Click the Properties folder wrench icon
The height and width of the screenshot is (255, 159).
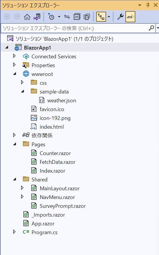(26, 65)
